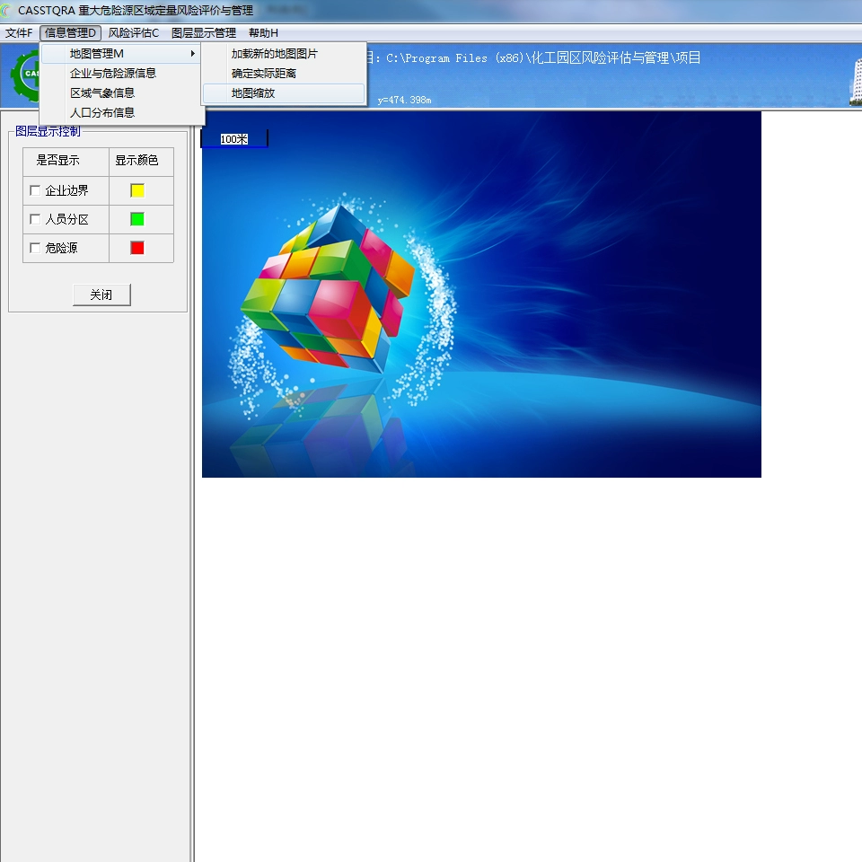Expand the 地图管理M submenu arrow

[192, 53]
